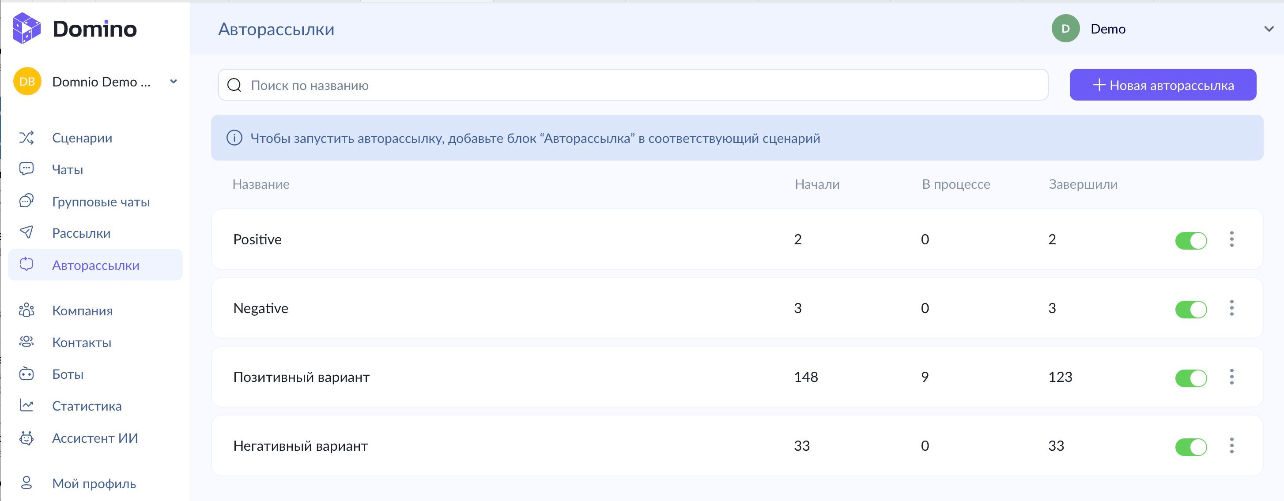Open Чаты via its chat bubble icon
The image size is (1284, 501).
coord(26,169)
